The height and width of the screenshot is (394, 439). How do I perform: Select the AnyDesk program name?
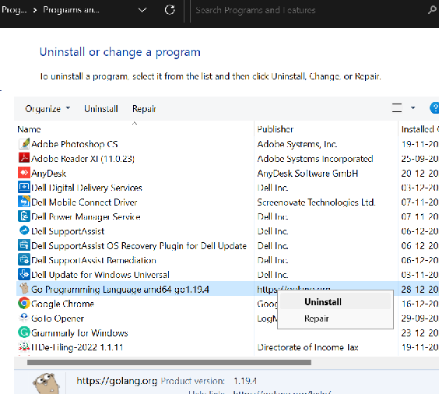(x=49, y=174)
